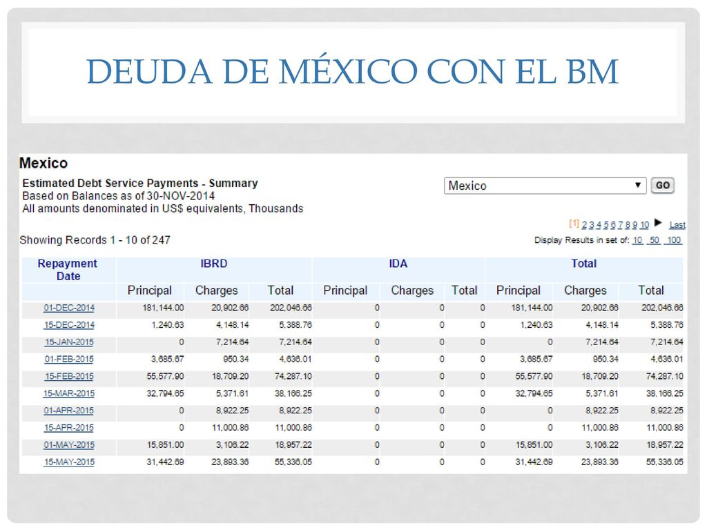
Task: Click the 'Estimated Debt Service Payments - Summary' heading
Action: (x=139, y=184)
